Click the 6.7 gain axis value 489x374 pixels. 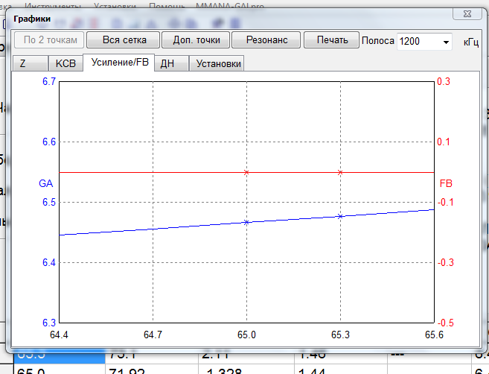point(49,81)
